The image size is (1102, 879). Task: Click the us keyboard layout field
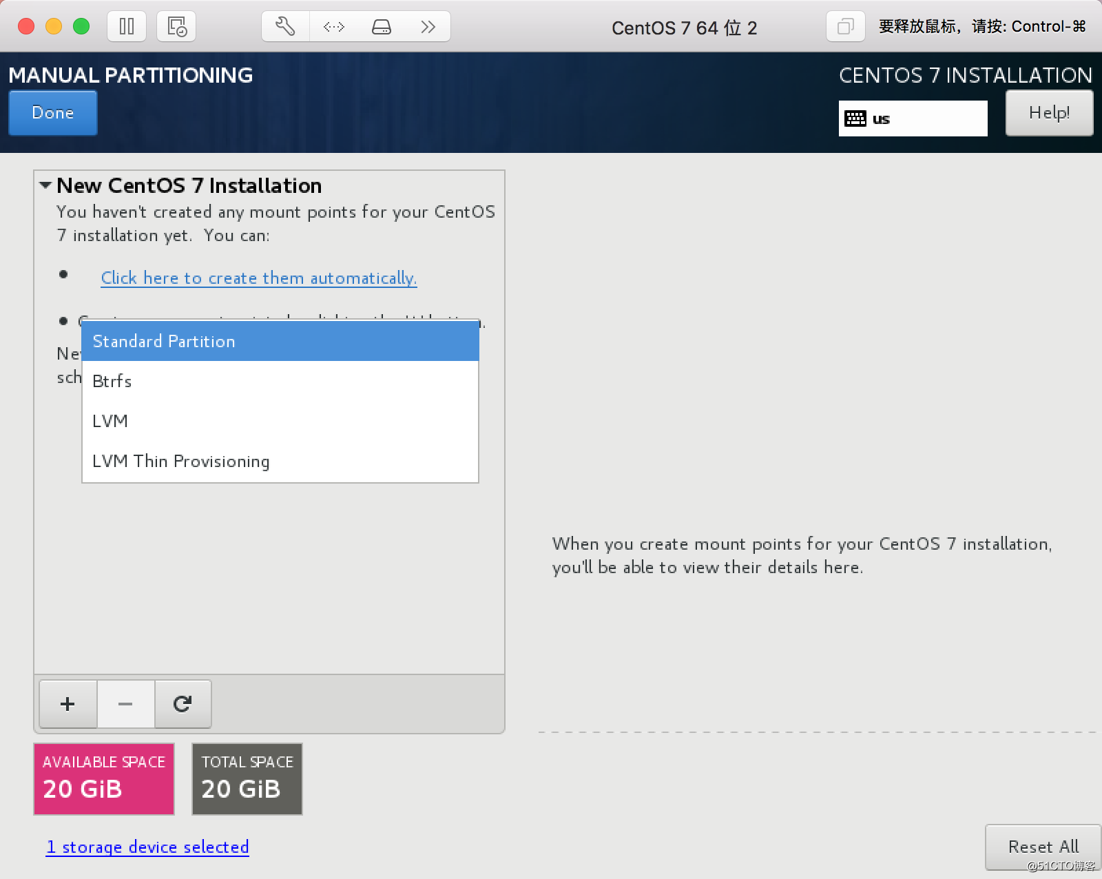coord(913,118)
